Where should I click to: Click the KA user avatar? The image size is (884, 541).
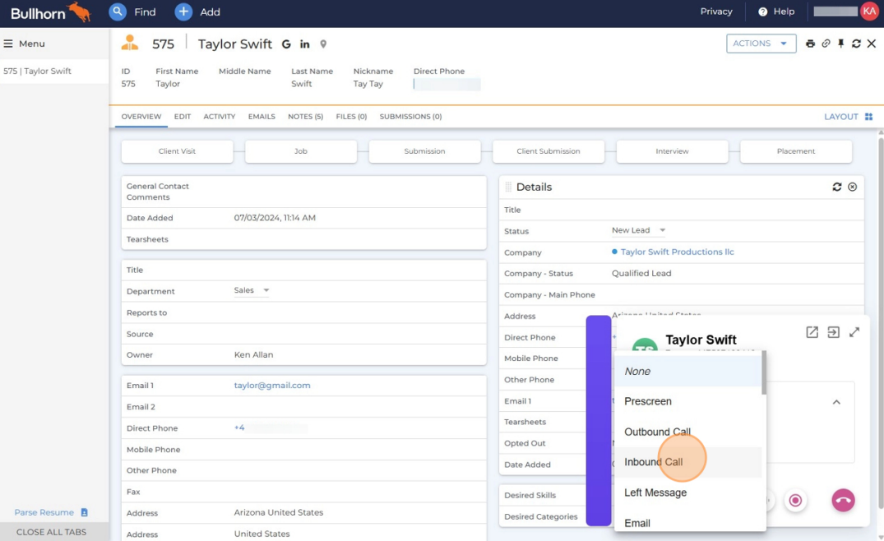click(x=869, y=12)
